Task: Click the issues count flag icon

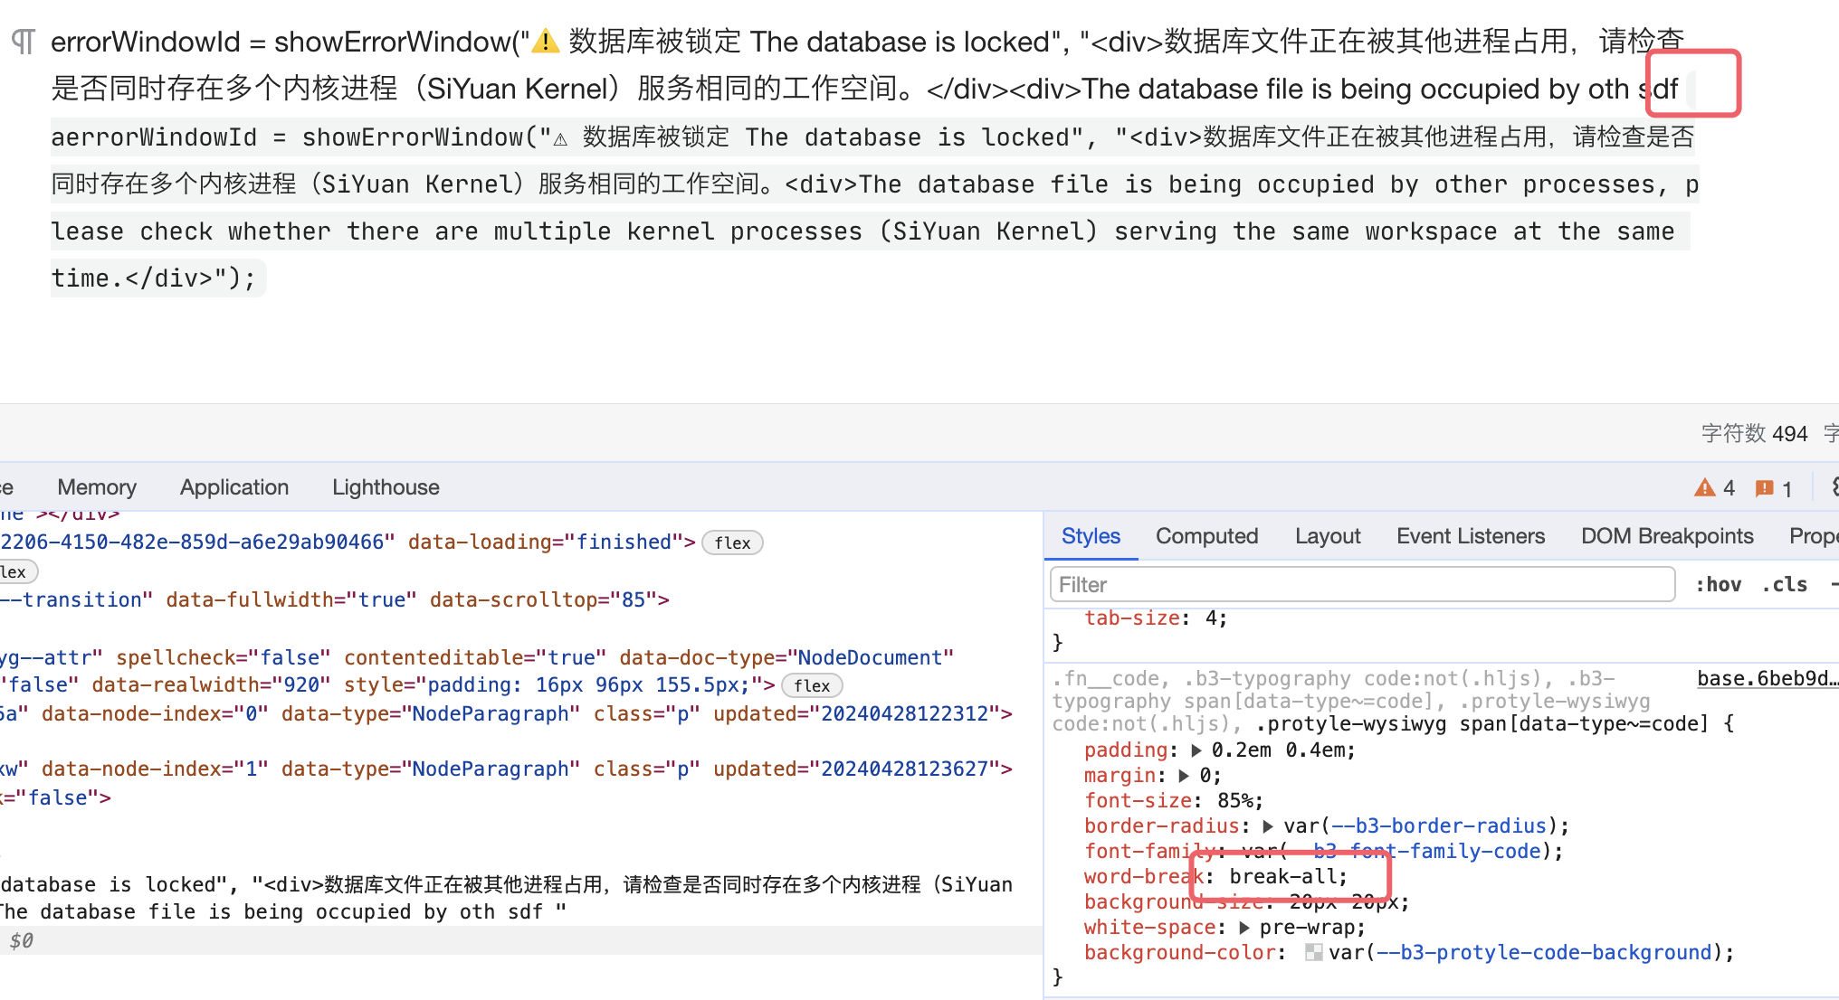Action: (x=1764, y=488)
